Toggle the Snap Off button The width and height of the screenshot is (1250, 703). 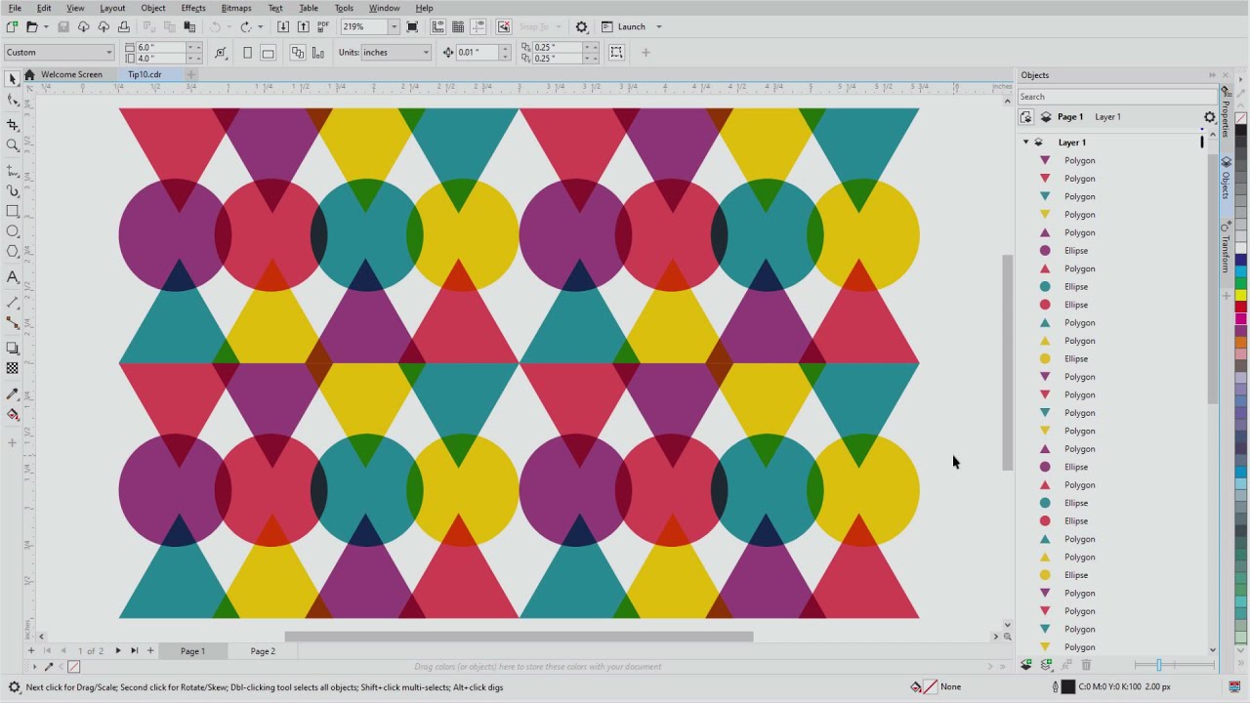click(x=504, y=26)
